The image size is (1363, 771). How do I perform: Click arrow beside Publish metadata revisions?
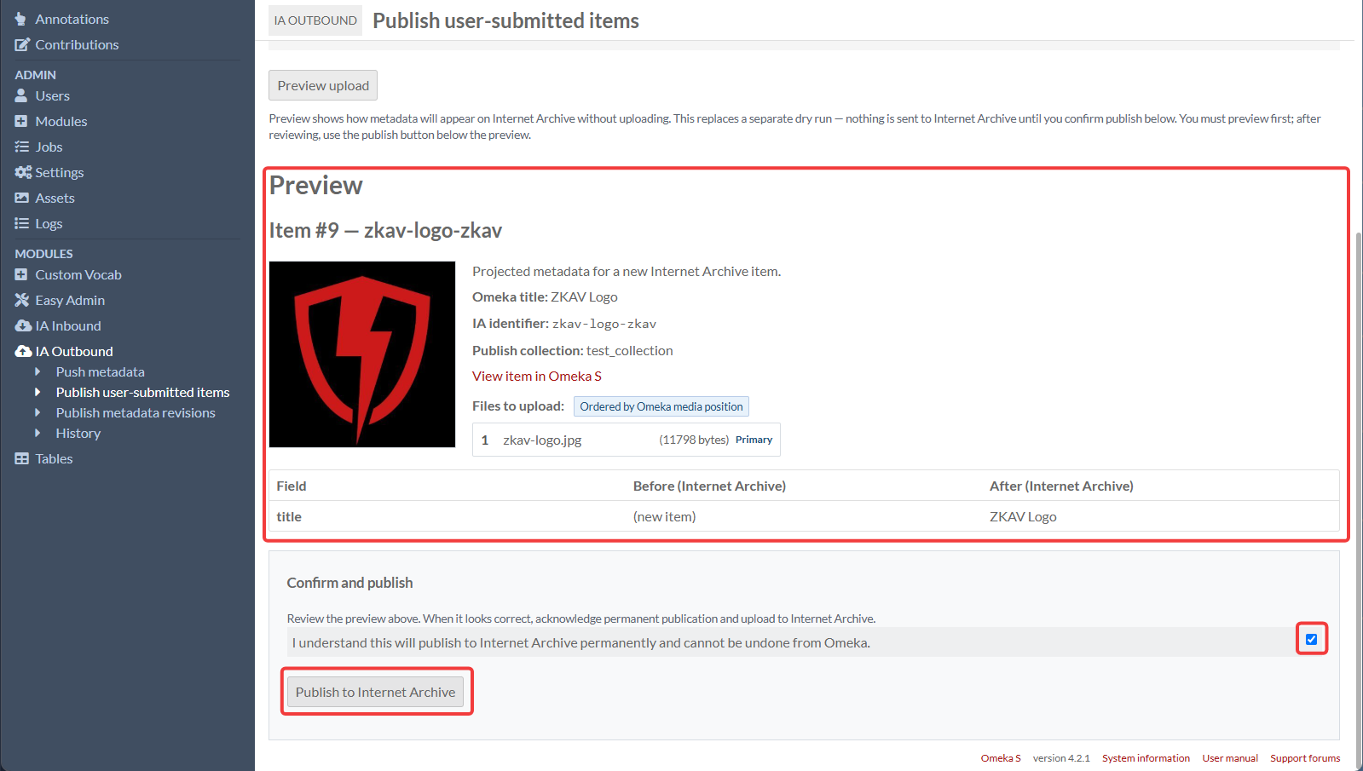[38, 412]
